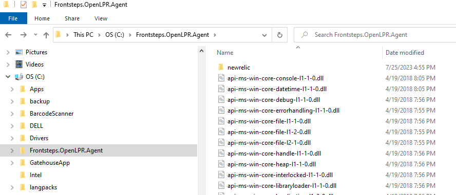Click OS (C:) in address bar
Screen dimensions: 456x195
coord(115,35)
